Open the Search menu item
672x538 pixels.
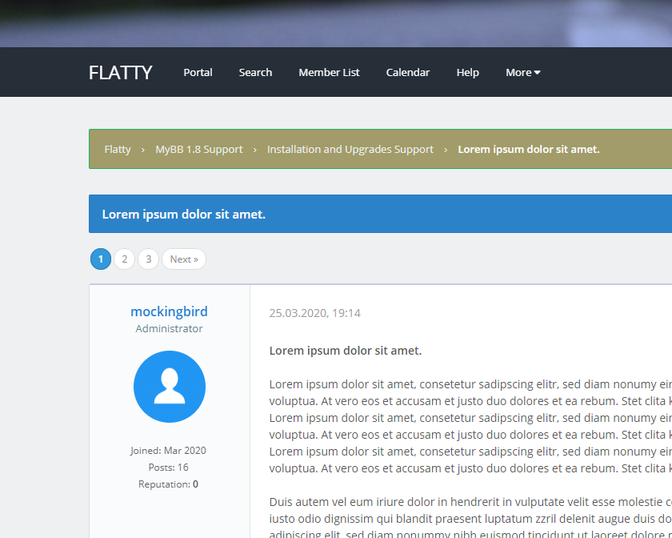point(255,72)
